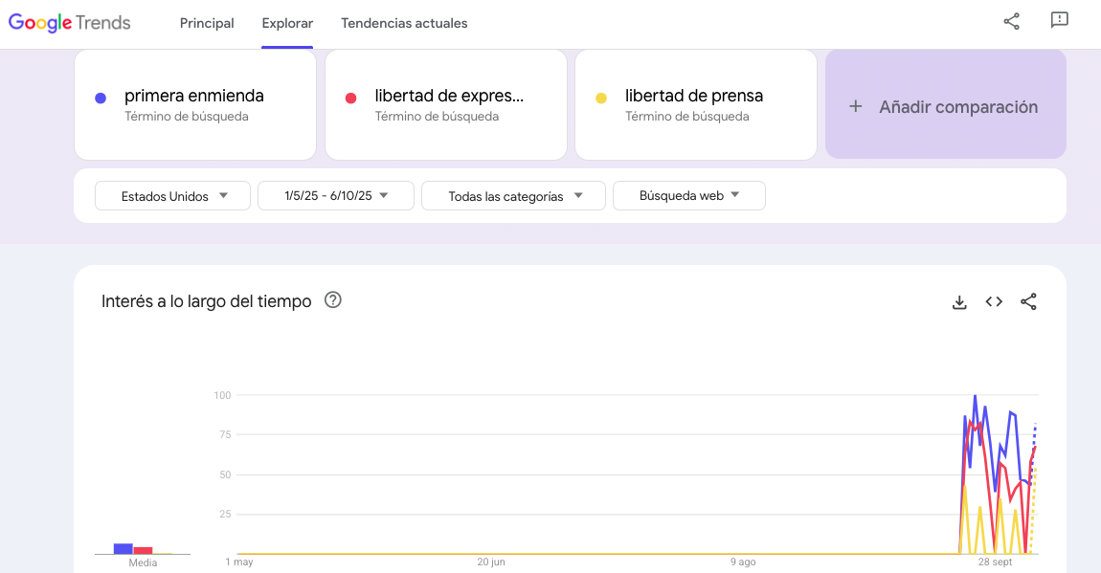Switch to Tendencias actuales tab
This screenshot has height=573, width=1101.
tap(404, 23)
